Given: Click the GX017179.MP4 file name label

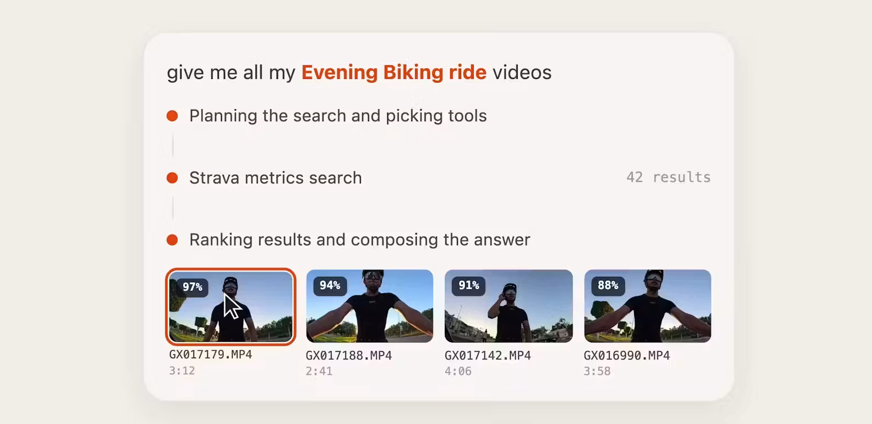Looking at the screenshot, I should (x=211, y=354).
